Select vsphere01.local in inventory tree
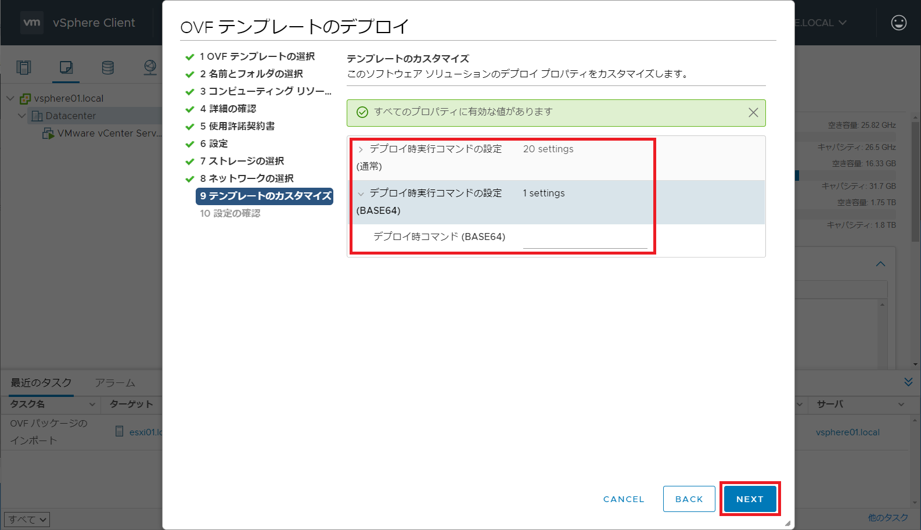Screen dimensions: 921x530 click(x=69, y=98)
